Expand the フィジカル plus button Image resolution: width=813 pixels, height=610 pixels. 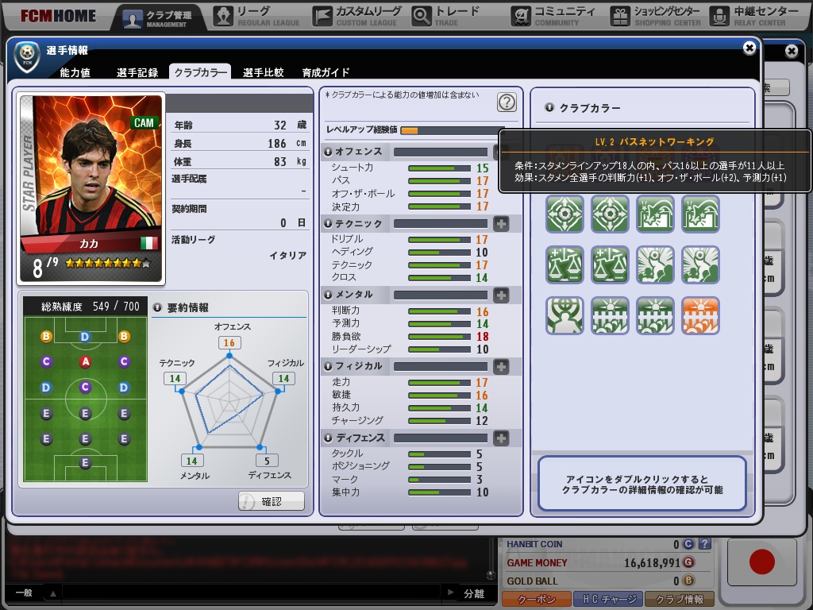click(501, 367)
